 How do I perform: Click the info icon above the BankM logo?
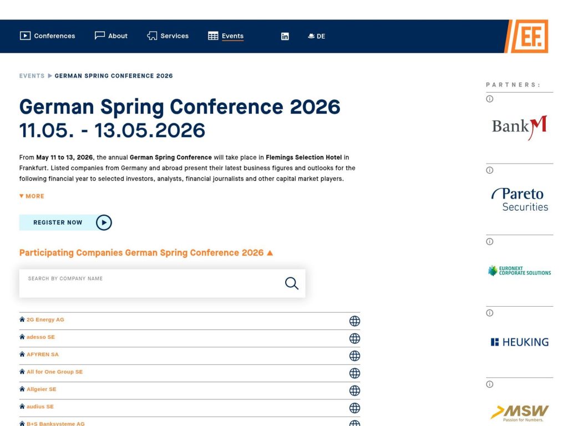point(489,98)
